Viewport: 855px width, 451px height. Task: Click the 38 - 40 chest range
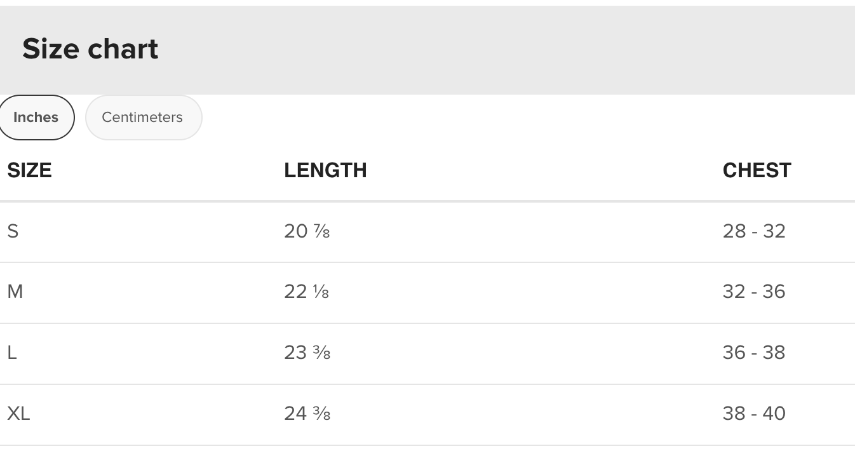(754, 414)
